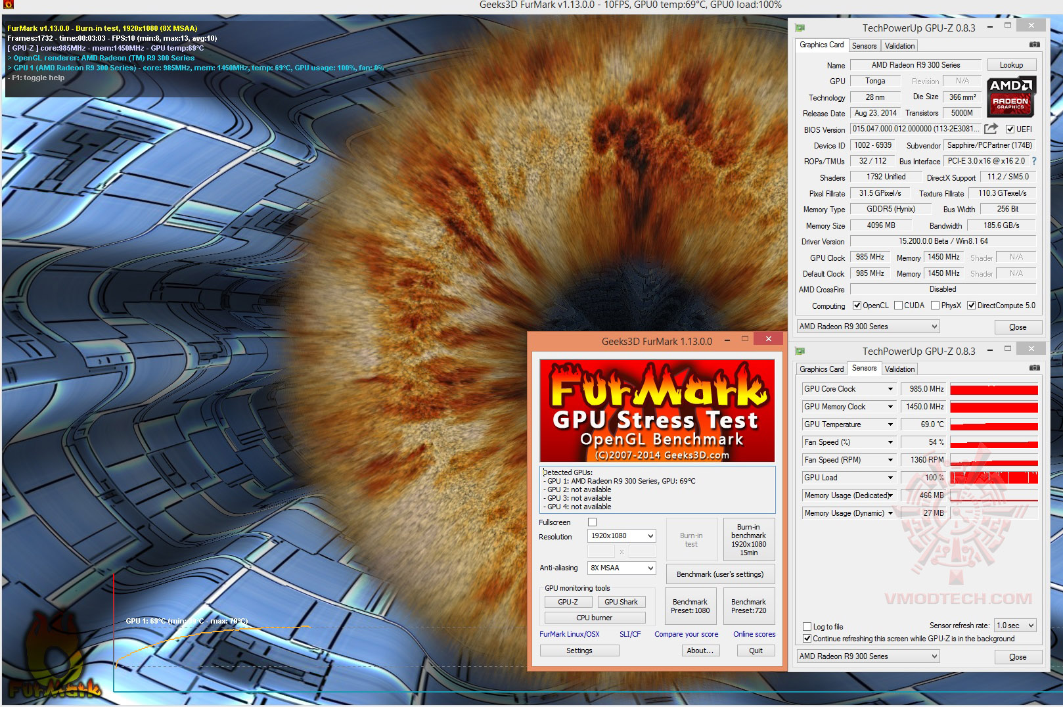The height and width of the screenshot is (707, 1063).
Task: Open the Sensor refresh rate dropdown
Action: [x=1015, y=625]
